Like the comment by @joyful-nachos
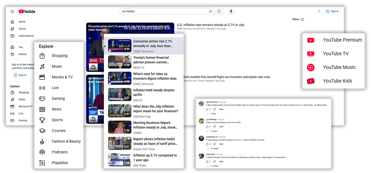 coord(207,109)
